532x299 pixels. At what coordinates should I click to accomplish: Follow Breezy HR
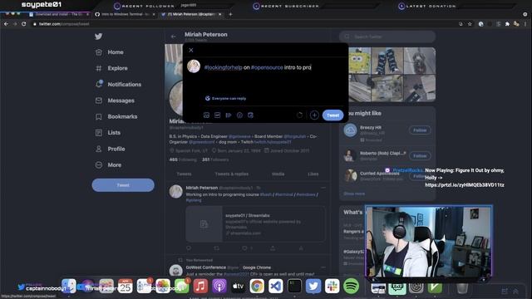(420, 130)
